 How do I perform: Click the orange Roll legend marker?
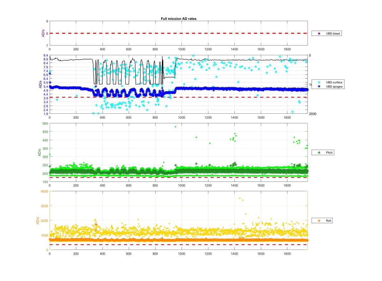[319, 220]
